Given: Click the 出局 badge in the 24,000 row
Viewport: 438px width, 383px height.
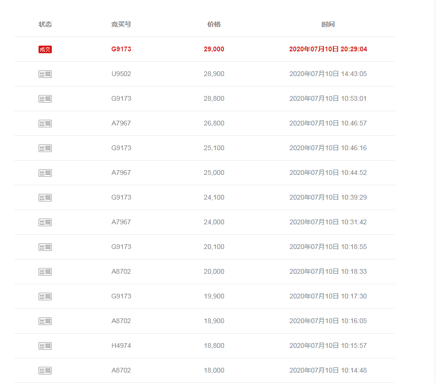Looking at the screenshot, I should pyautogui.click(x=45, y=222).
